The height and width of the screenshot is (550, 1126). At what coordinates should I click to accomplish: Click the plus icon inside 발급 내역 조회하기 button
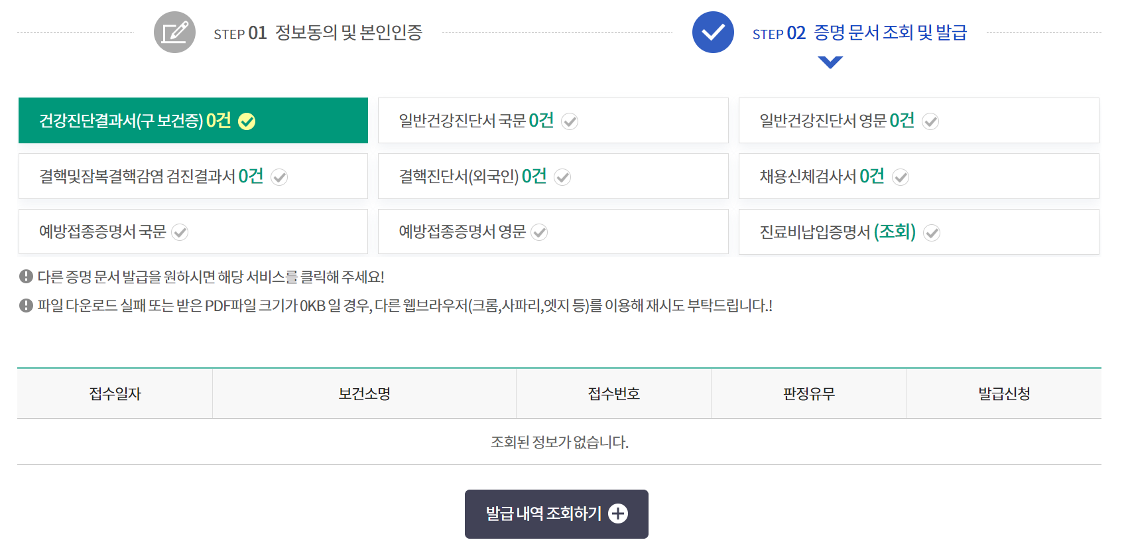click(619, 514)
